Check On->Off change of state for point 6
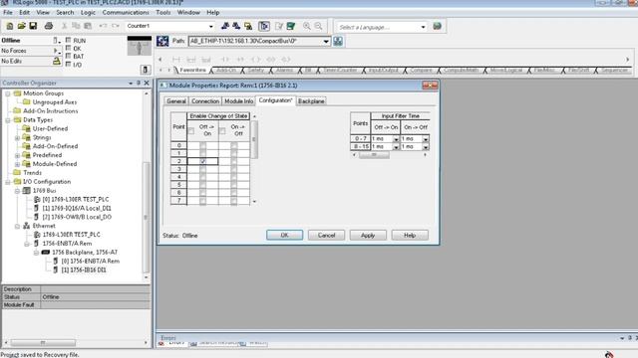Image resolution: width=638 pixels, height=358 pixels. [234, 193]
